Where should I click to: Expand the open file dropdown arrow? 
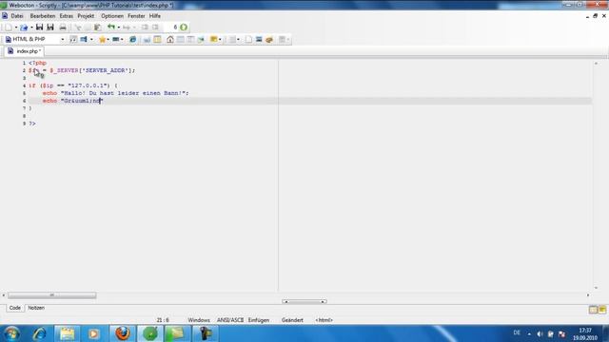tap(31, 28)
